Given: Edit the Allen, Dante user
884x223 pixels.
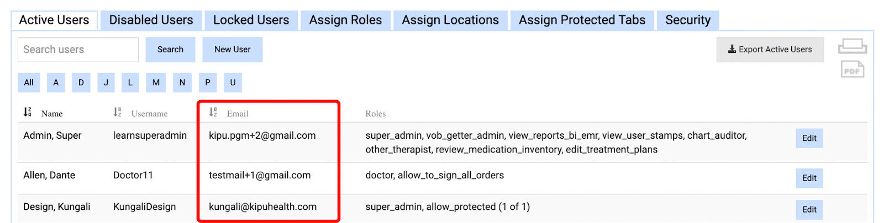Looking at the screenshot, I should pos(809,178).
